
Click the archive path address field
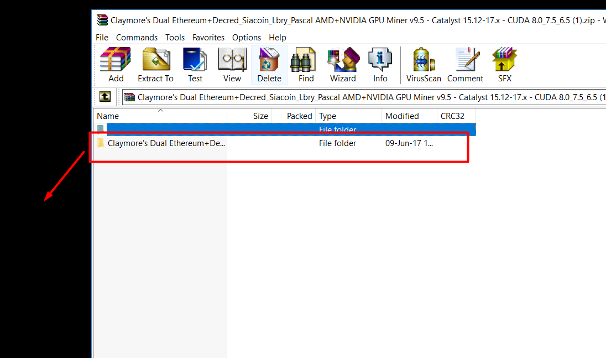364,97
